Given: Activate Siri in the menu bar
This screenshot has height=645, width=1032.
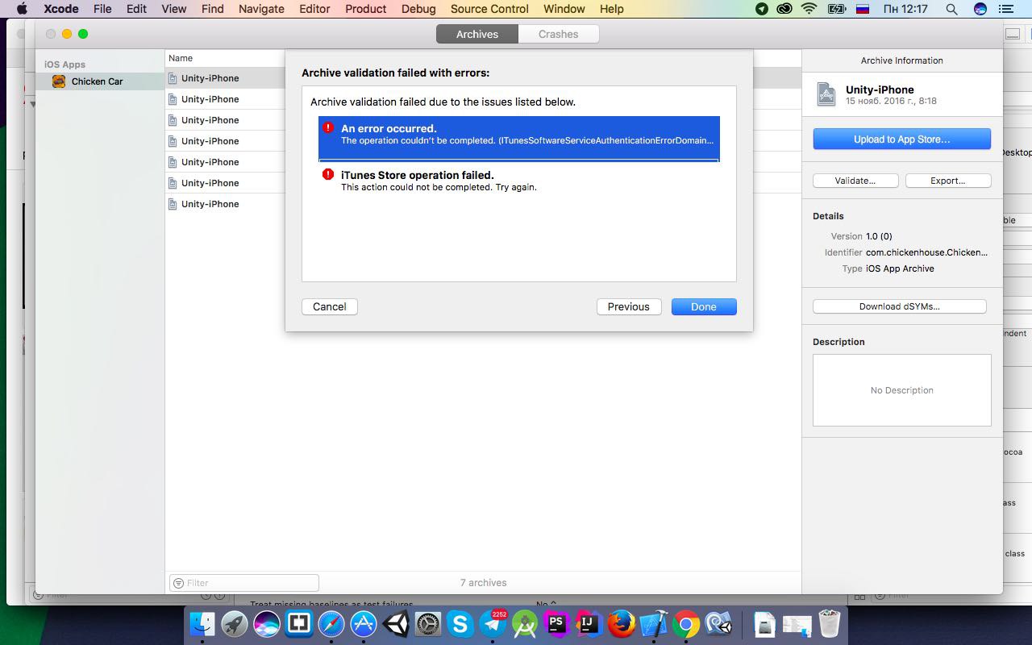Looking at the screenshot, I should click(980, 9).
